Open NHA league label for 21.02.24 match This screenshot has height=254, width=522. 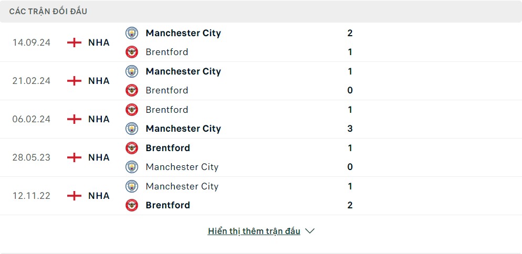click(99, 81)
